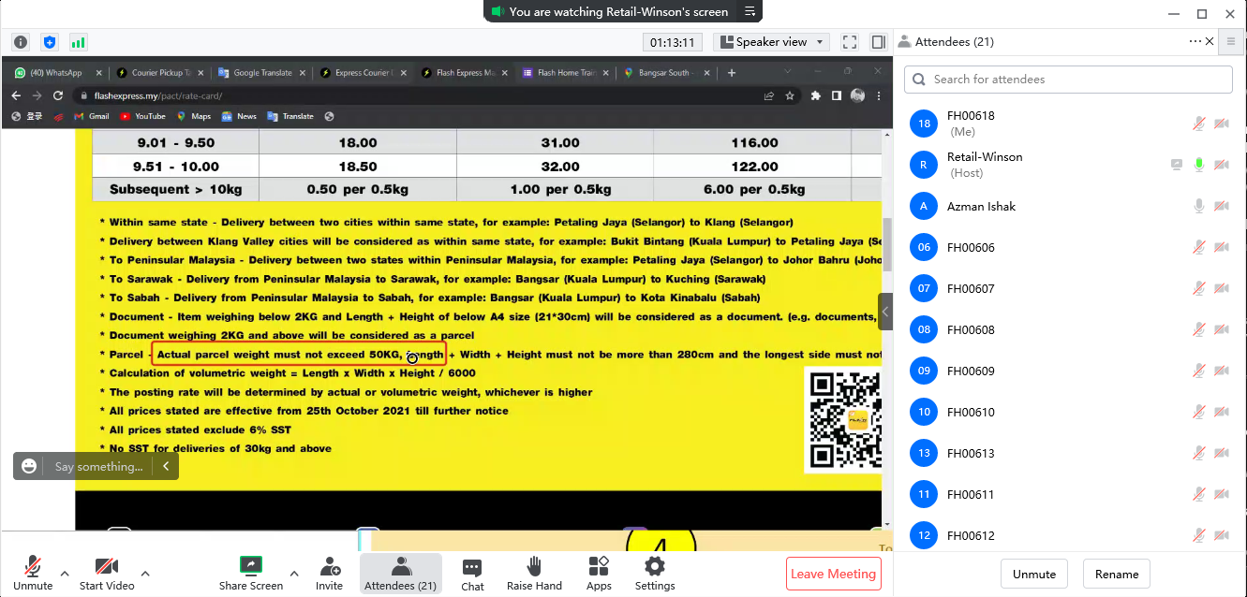Open the YouTube bookmark in the shared browser
Image resolution: width=1247 pixels, height=597 pixels.
(142, 116)
